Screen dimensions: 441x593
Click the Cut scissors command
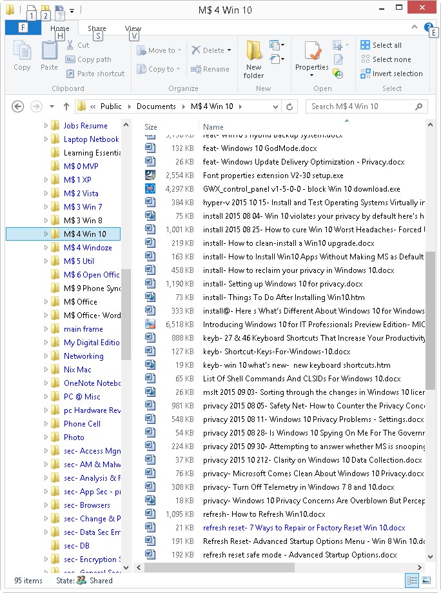(x=77, y=45)
